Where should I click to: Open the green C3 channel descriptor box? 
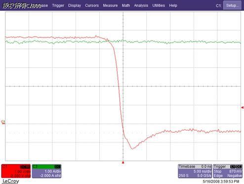pos(46,171)
